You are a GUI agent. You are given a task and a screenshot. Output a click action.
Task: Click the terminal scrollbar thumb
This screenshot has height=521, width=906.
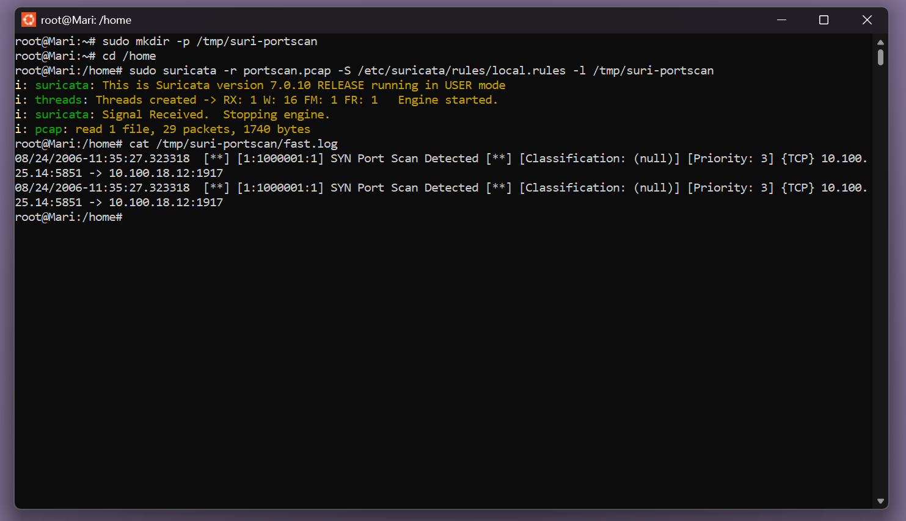pyautogui.click(x=880, y=57)
